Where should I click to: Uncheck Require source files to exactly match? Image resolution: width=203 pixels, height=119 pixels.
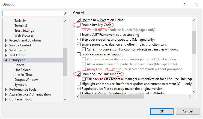click(79, 89)
